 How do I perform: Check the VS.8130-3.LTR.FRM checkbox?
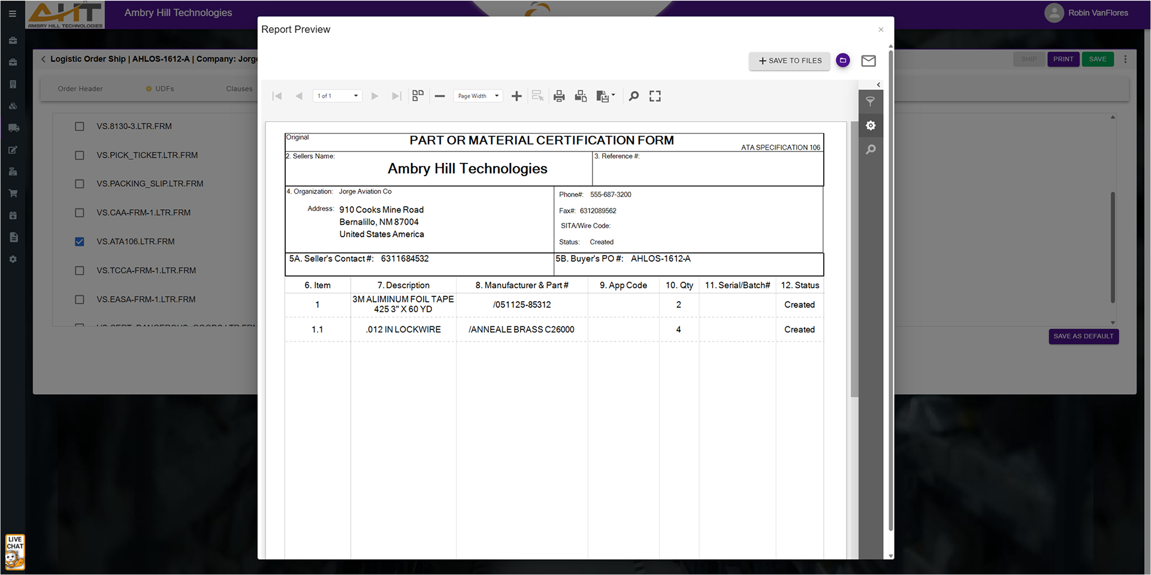click(x=80, y=126)
